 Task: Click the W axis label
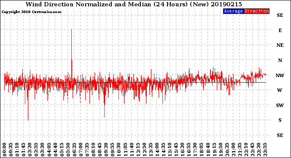pyautogui.click(x=280, y=90)
